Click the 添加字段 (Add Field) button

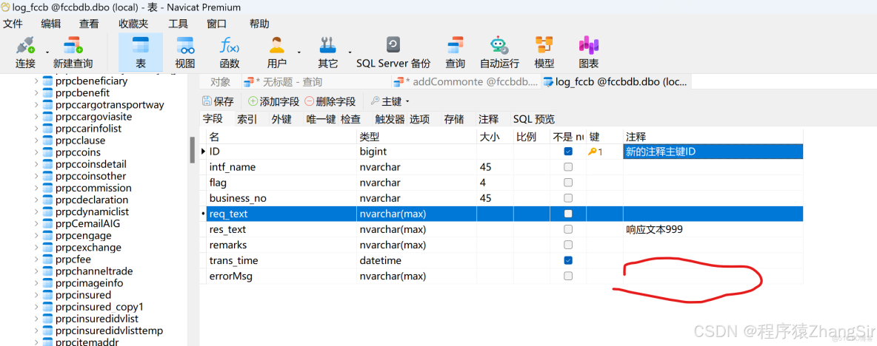pos(274,101)
